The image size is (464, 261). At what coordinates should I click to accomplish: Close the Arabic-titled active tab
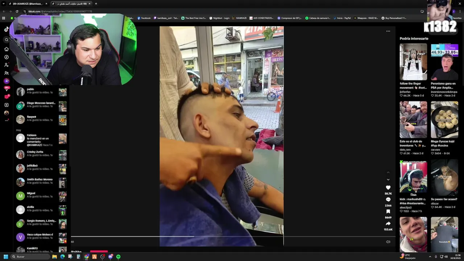click(90, 4)
